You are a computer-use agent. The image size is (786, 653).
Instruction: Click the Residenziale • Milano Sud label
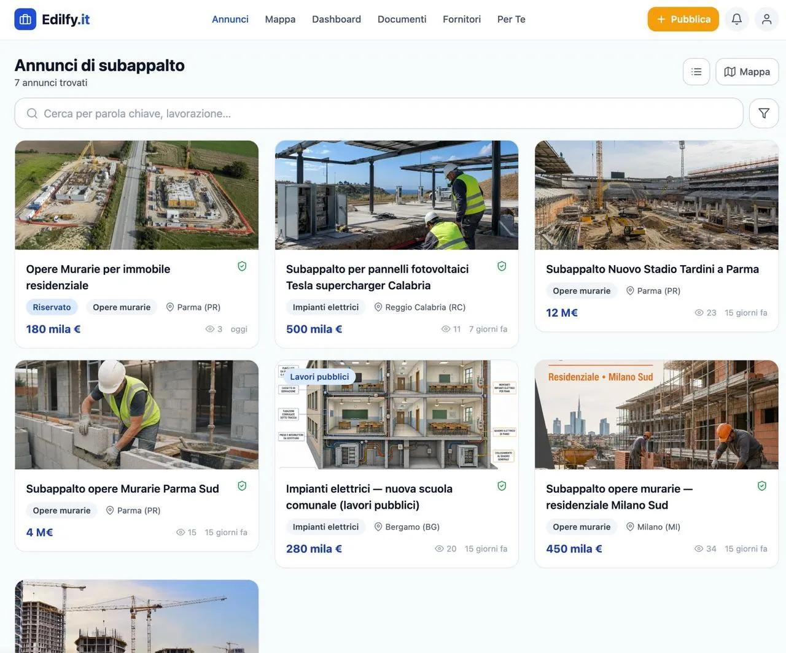point(601,377)
